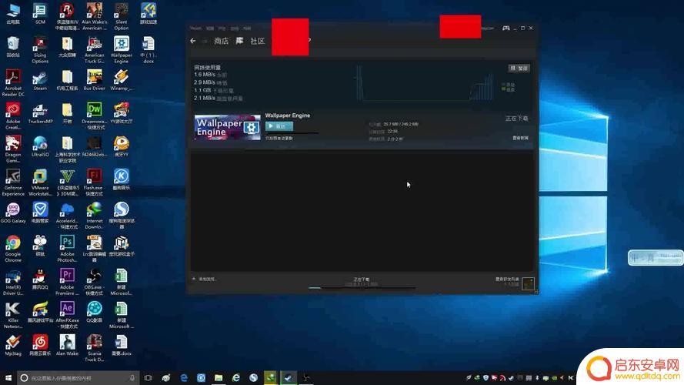
Task: Open the Steam menu in the menu bar
Action: point(195,28)
